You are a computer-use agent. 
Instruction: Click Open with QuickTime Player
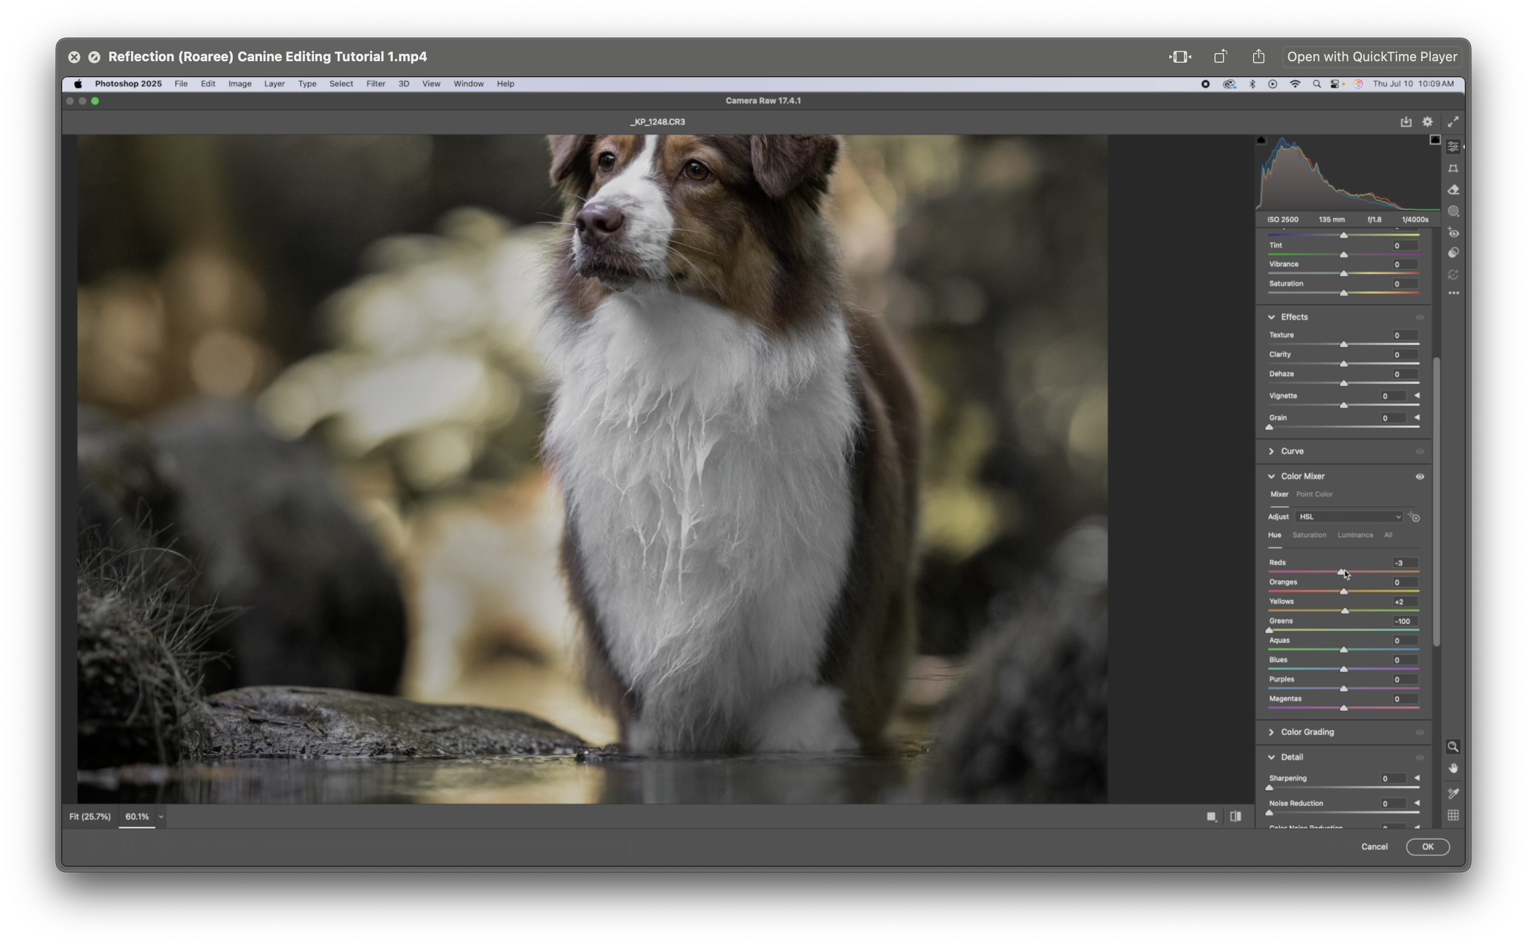pos(1372,57)
